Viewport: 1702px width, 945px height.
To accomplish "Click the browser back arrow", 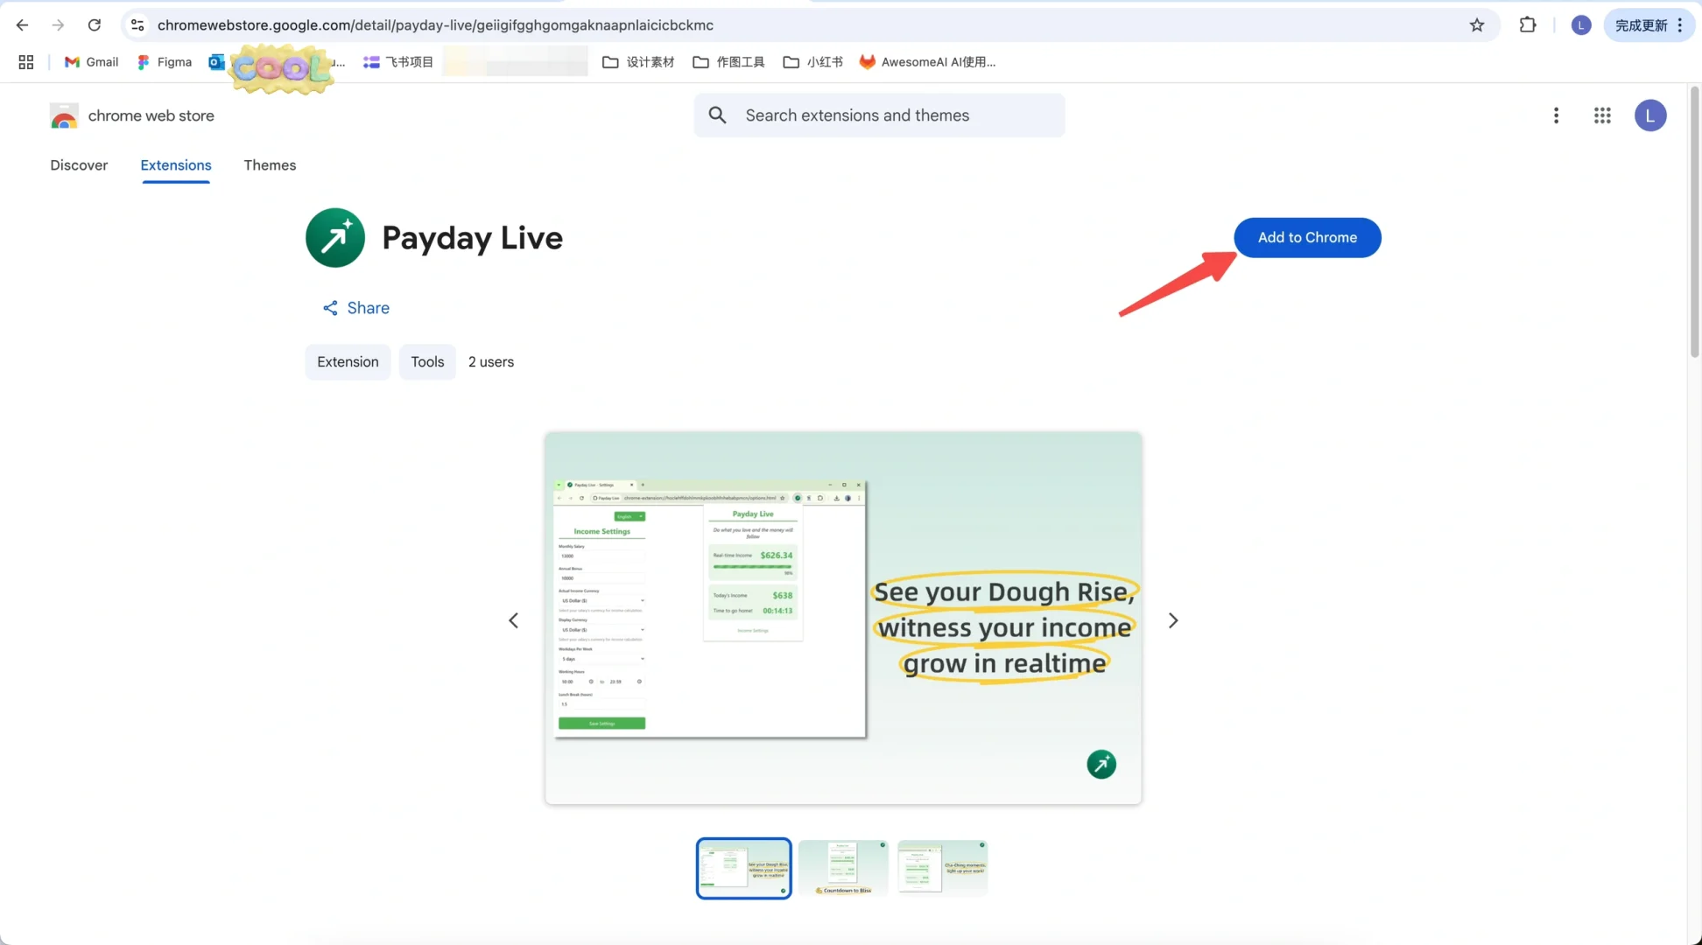I will (22, 25).
